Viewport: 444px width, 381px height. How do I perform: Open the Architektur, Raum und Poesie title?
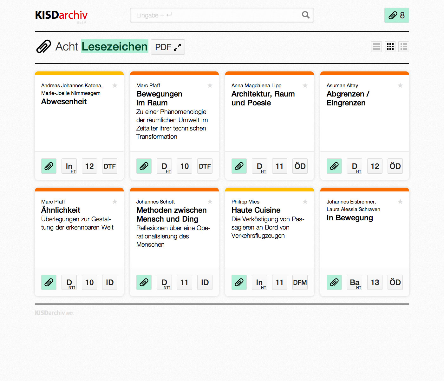pyautogui.click(x=263, y=98)
